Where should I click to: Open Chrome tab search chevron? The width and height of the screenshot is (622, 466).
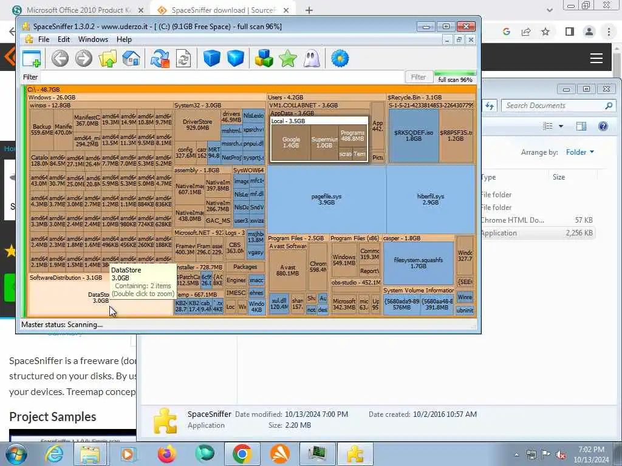point(549,10)
